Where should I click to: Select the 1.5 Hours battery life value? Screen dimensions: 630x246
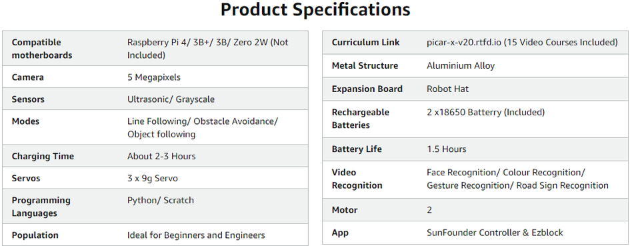(x=447, y=149)
